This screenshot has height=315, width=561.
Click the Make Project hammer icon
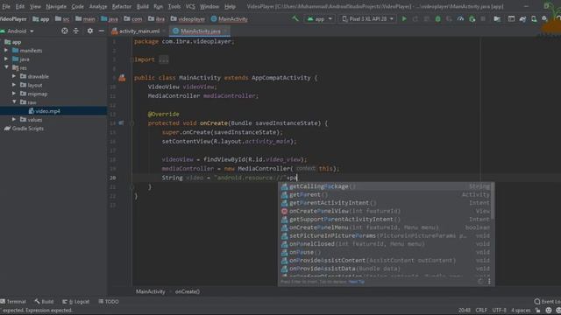point(295,18)
